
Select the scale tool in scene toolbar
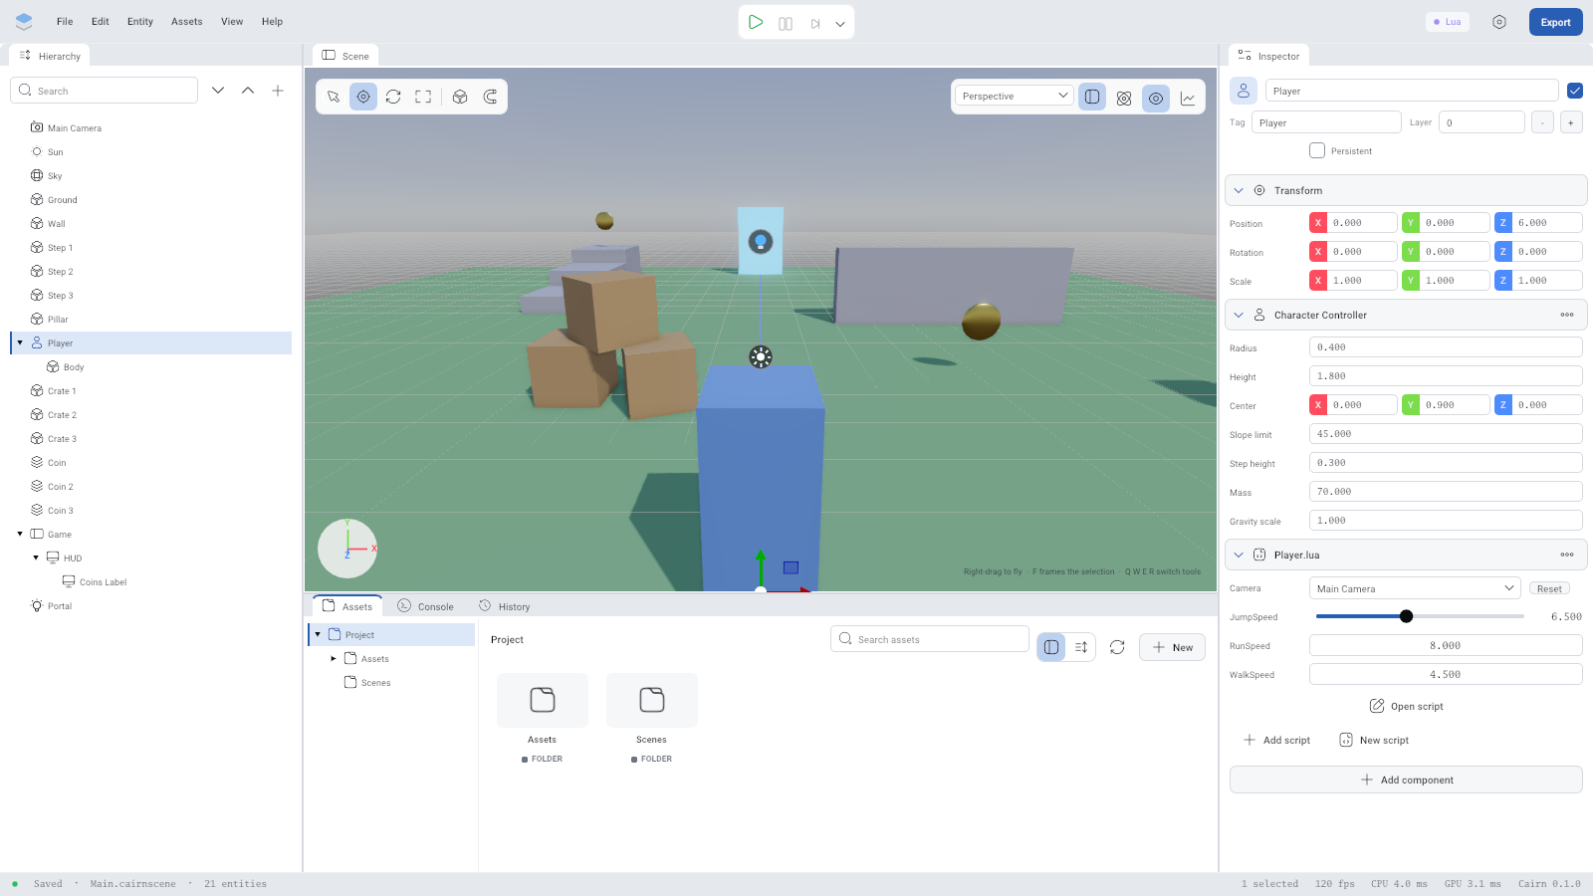click(x=423, y=97)
